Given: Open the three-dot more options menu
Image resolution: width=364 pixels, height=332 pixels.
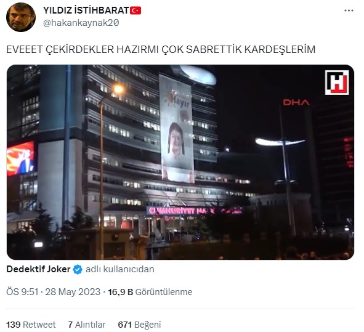Looking at the screenshot, I should point(349,10).
